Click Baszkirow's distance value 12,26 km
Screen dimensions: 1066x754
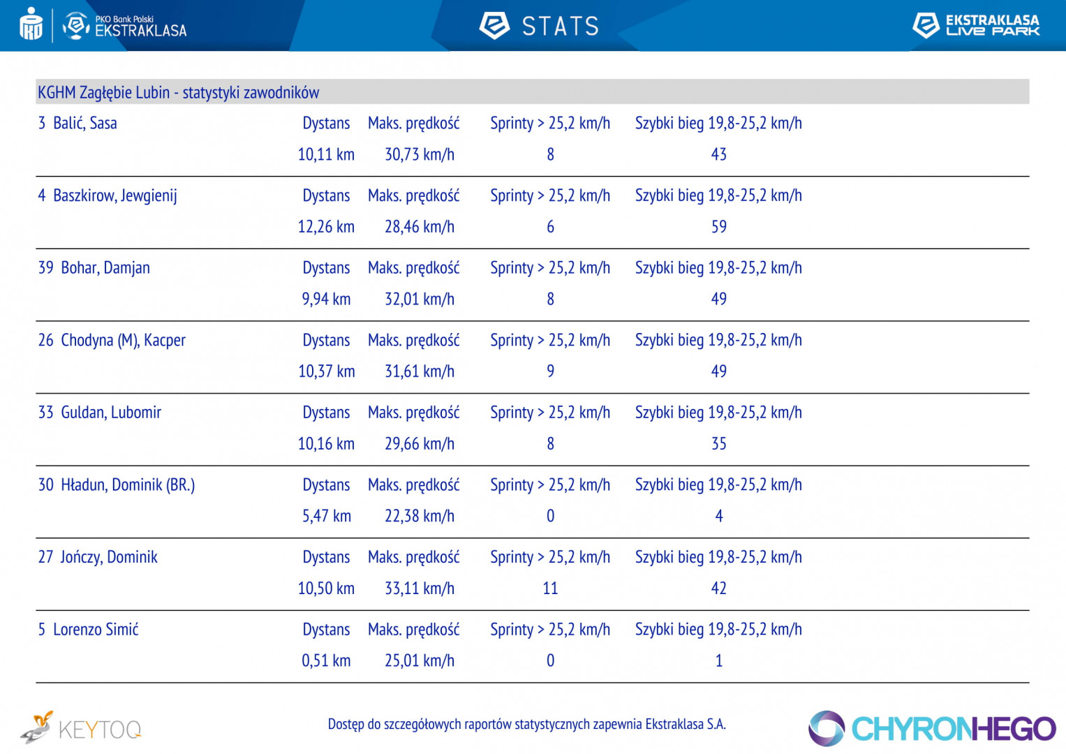coord(326,227)
